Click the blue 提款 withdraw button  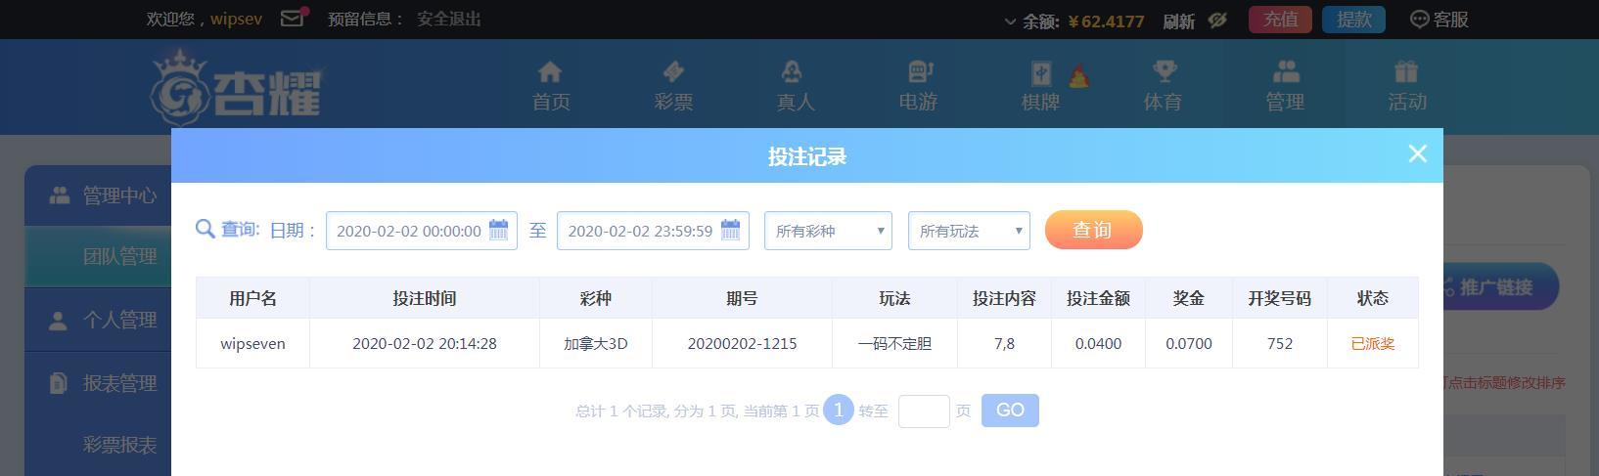point(1353,20)
